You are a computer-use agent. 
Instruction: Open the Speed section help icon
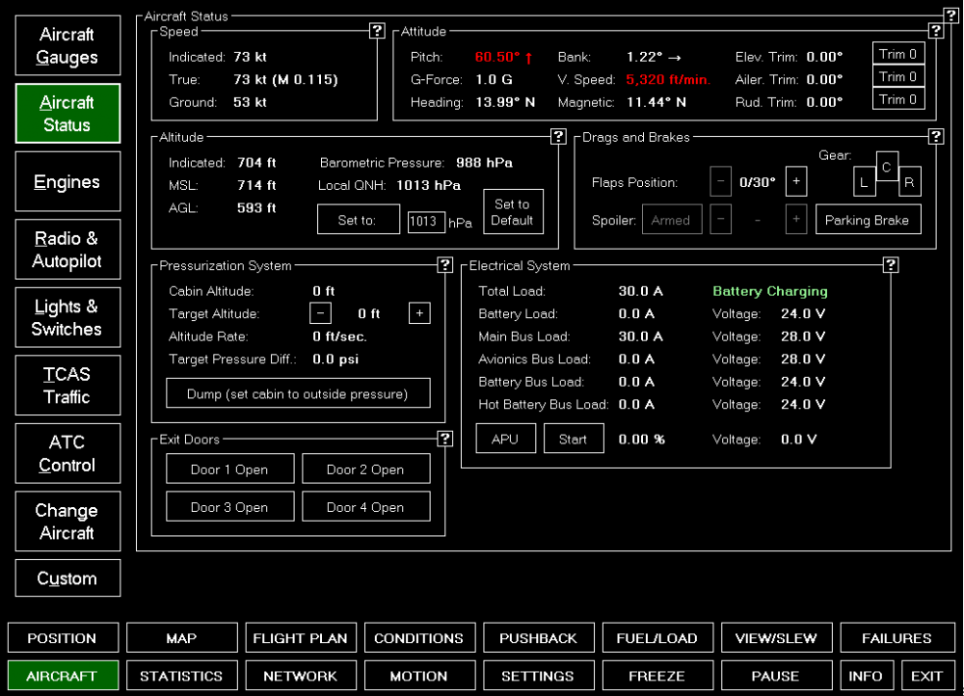click(x=378, y=32)
